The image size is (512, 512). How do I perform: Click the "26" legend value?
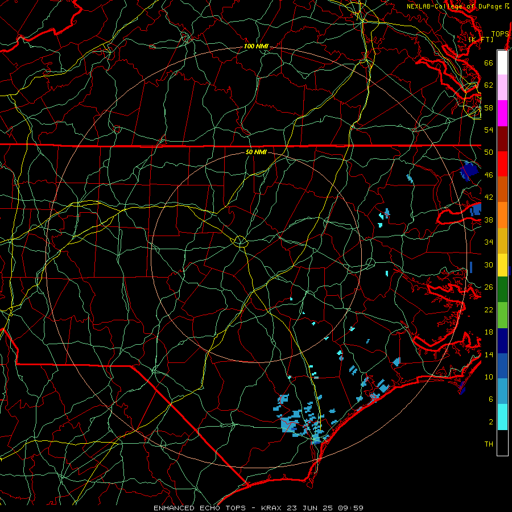pos(489,287)
